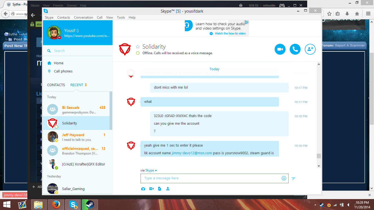374x210 pixels.
Task: Click the Skype logo in the title bar
Action: coord(46,11)
